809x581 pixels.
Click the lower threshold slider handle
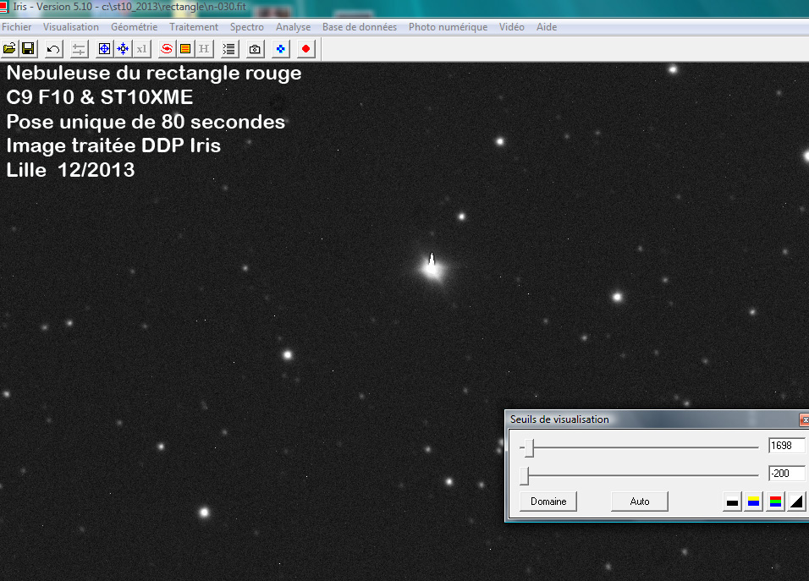[524, 475]
